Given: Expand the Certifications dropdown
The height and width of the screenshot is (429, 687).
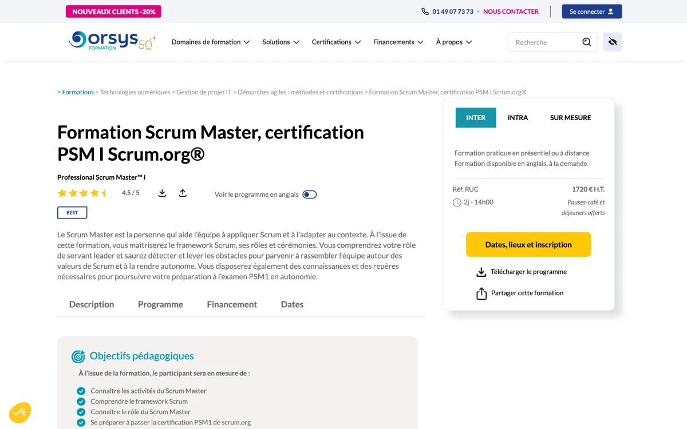Looking at the screenshot, I should click(336, 42).
